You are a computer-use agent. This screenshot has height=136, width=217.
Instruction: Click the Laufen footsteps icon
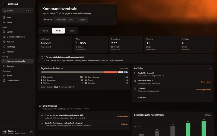(4, 32)
